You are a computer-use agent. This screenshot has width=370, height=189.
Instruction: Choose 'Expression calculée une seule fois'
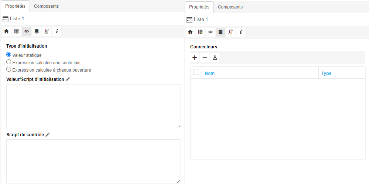[9, 62]
